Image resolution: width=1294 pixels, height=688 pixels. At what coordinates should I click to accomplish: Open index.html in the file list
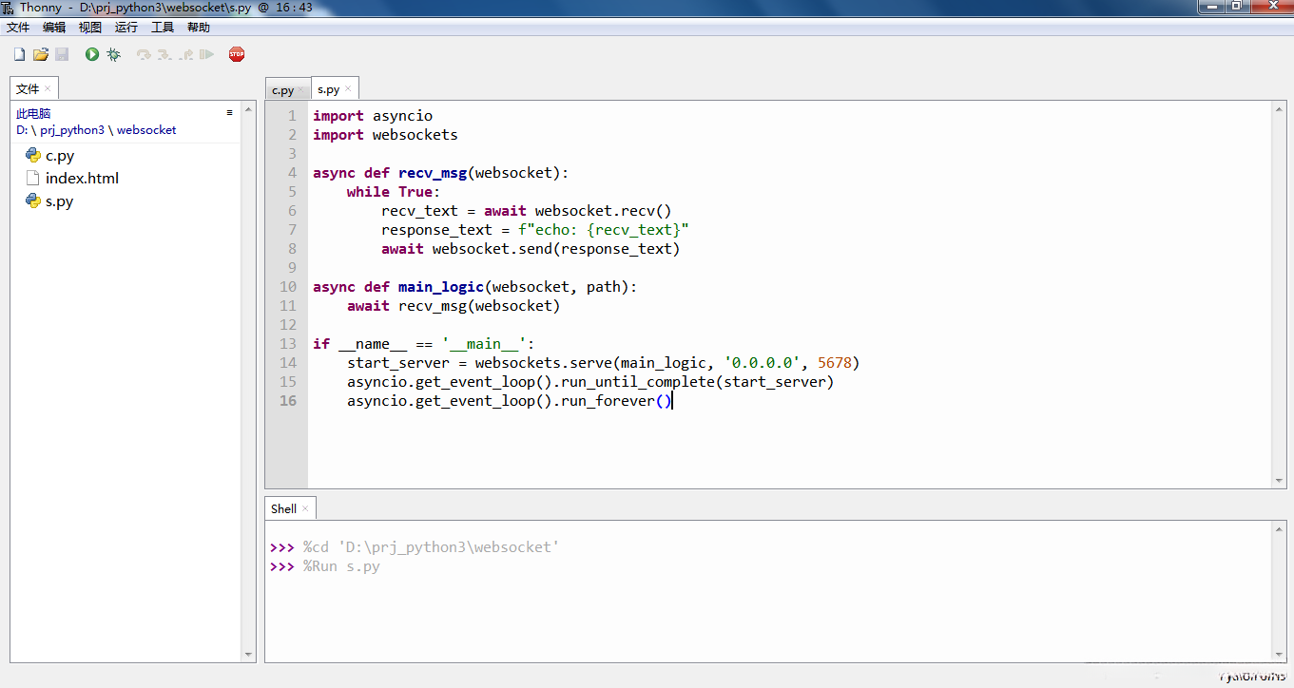(x=82, y=179)
